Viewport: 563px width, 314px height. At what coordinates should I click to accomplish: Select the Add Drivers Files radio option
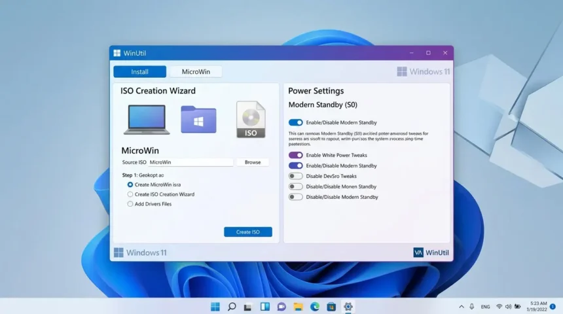coord(130,204)
